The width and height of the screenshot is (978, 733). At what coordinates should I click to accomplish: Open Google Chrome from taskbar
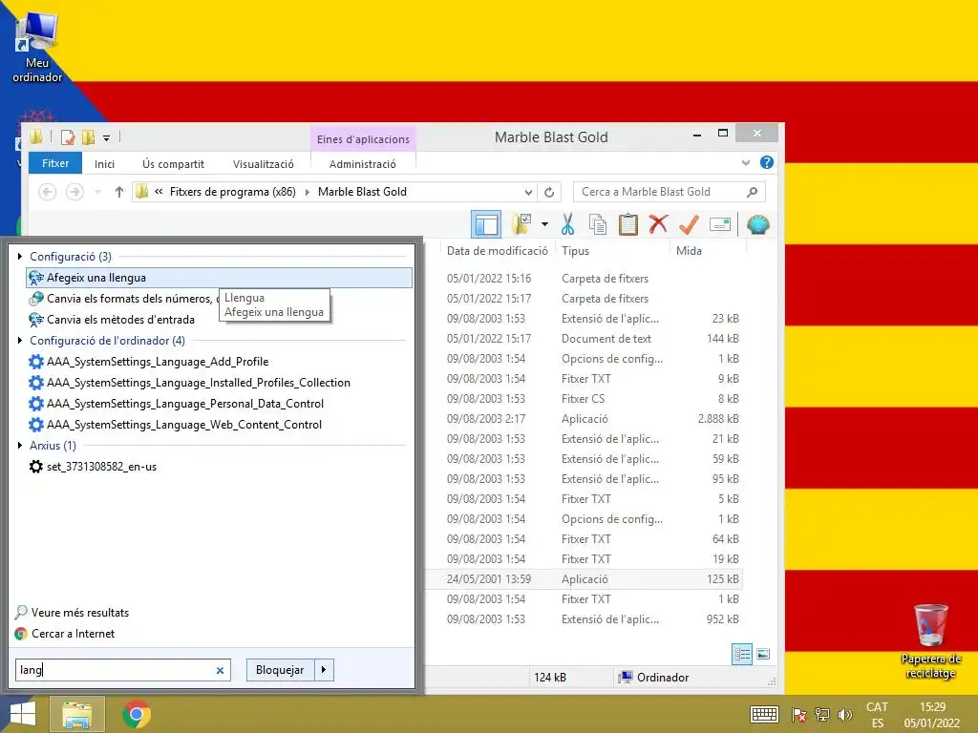pyautogui.click(x=137, y=714)
